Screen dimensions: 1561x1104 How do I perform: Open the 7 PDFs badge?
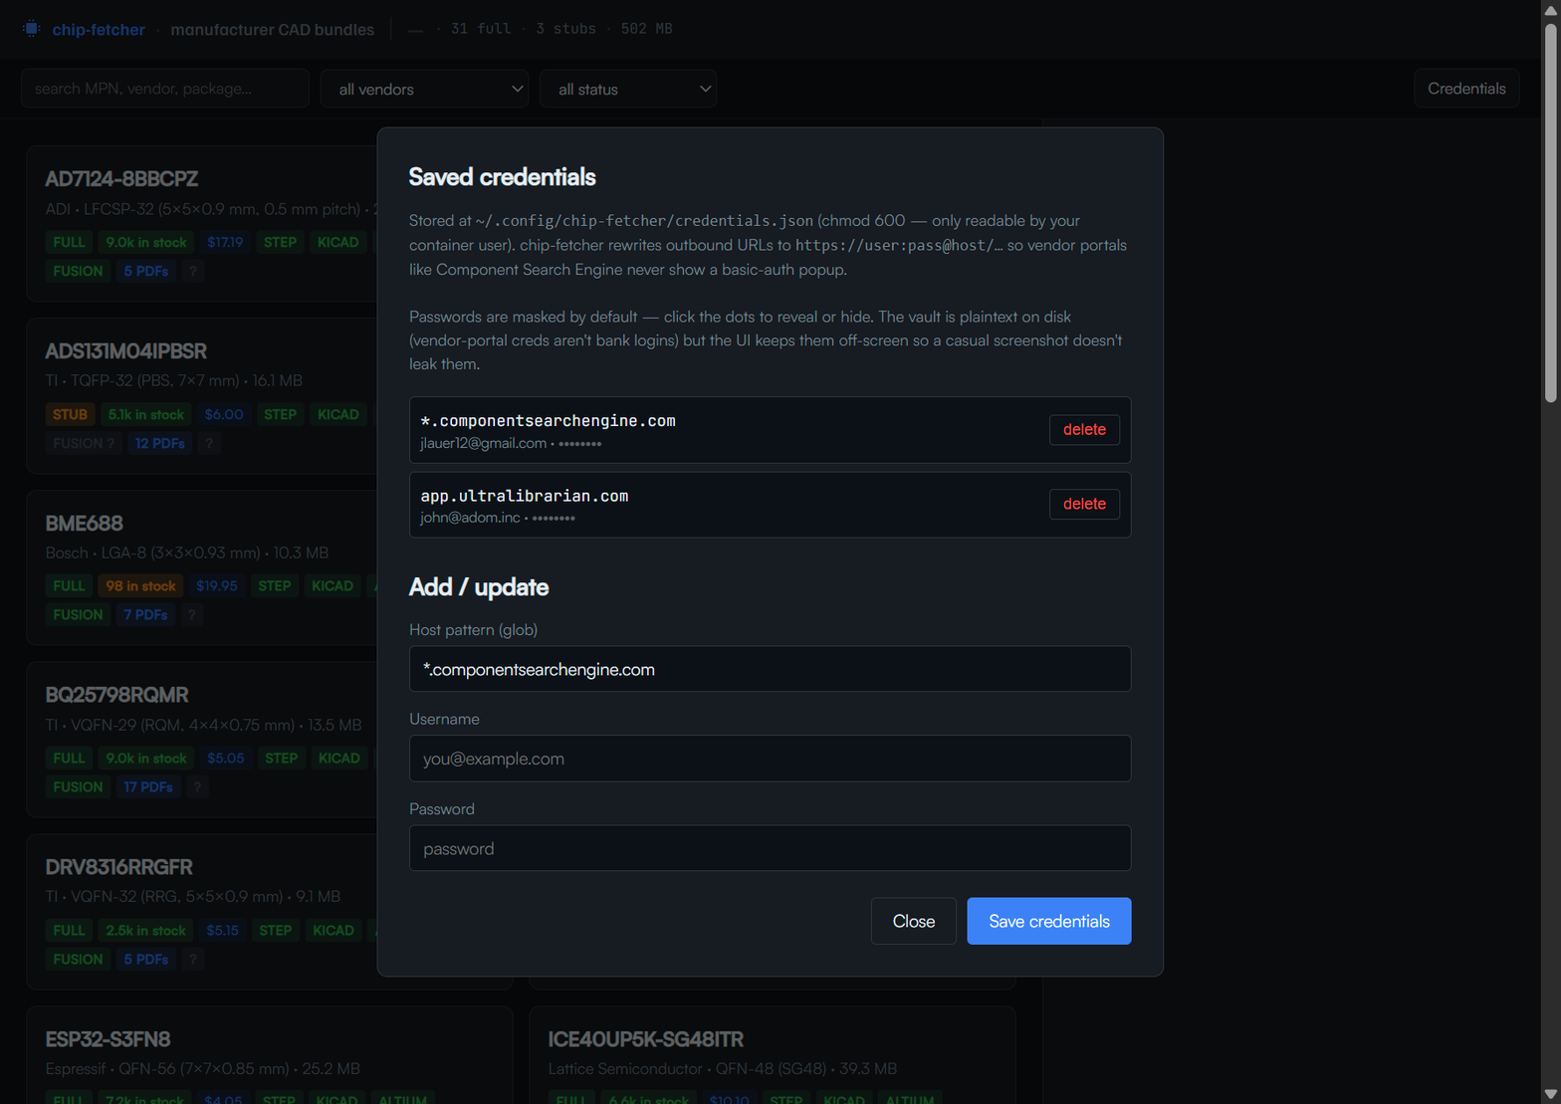click(x=145, y=614)
